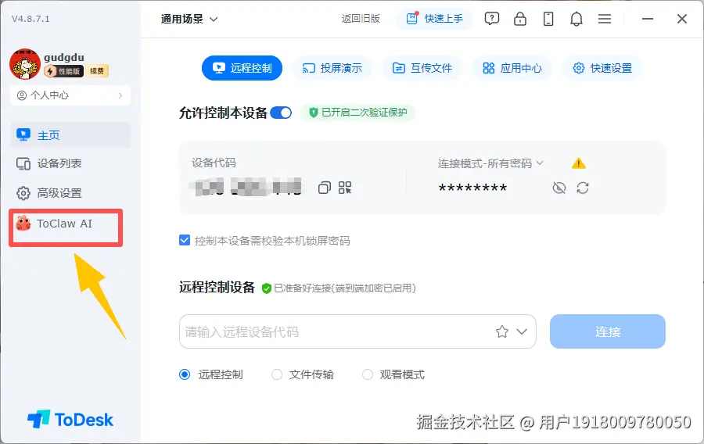704x444 pixels.
Task: Copy the device code
Action: pyautogui.click(x=324, y=188)
